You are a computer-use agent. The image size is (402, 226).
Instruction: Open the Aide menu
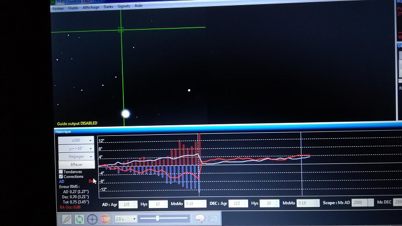[139, 6]
